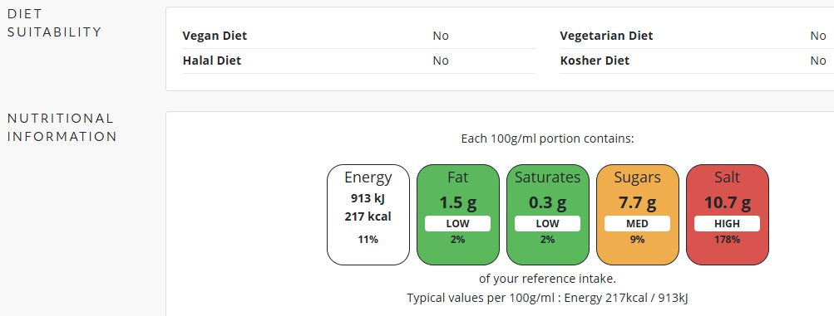This screenshot has width=834, height=316.
Task: Click the MED badge under Sugars
Action: point(638,224)
